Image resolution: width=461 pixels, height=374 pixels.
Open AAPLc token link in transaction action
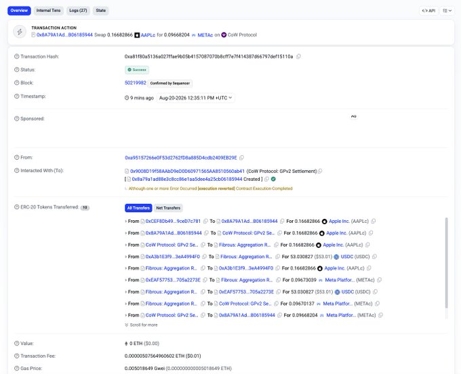pyautogui.click(x=148, y=35)
